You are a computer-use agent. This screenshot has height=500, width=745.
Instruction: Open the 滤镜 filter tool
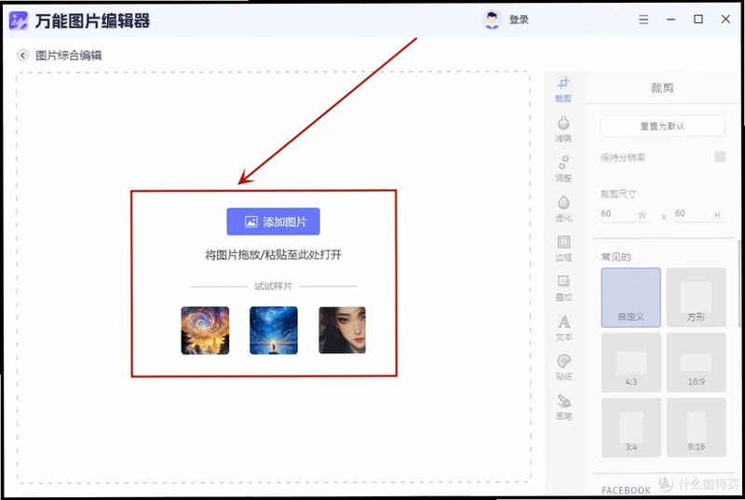pyautogui.click(x=563, y=128)
